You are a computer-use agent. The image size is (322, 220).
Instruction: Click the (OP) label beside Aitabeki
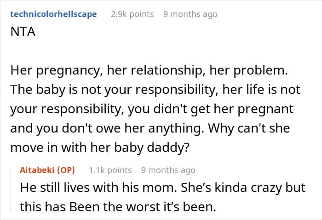(66, 170)
